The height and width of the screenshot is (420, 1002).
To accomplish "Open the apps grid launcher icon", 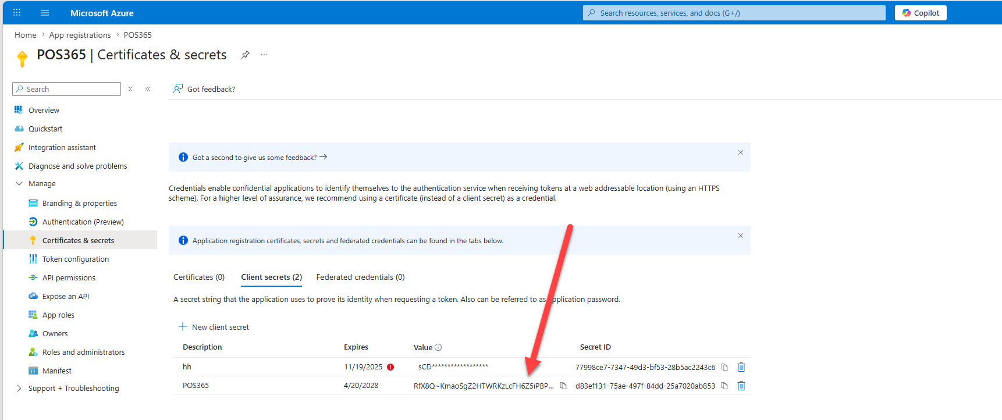I will (17, 13).
